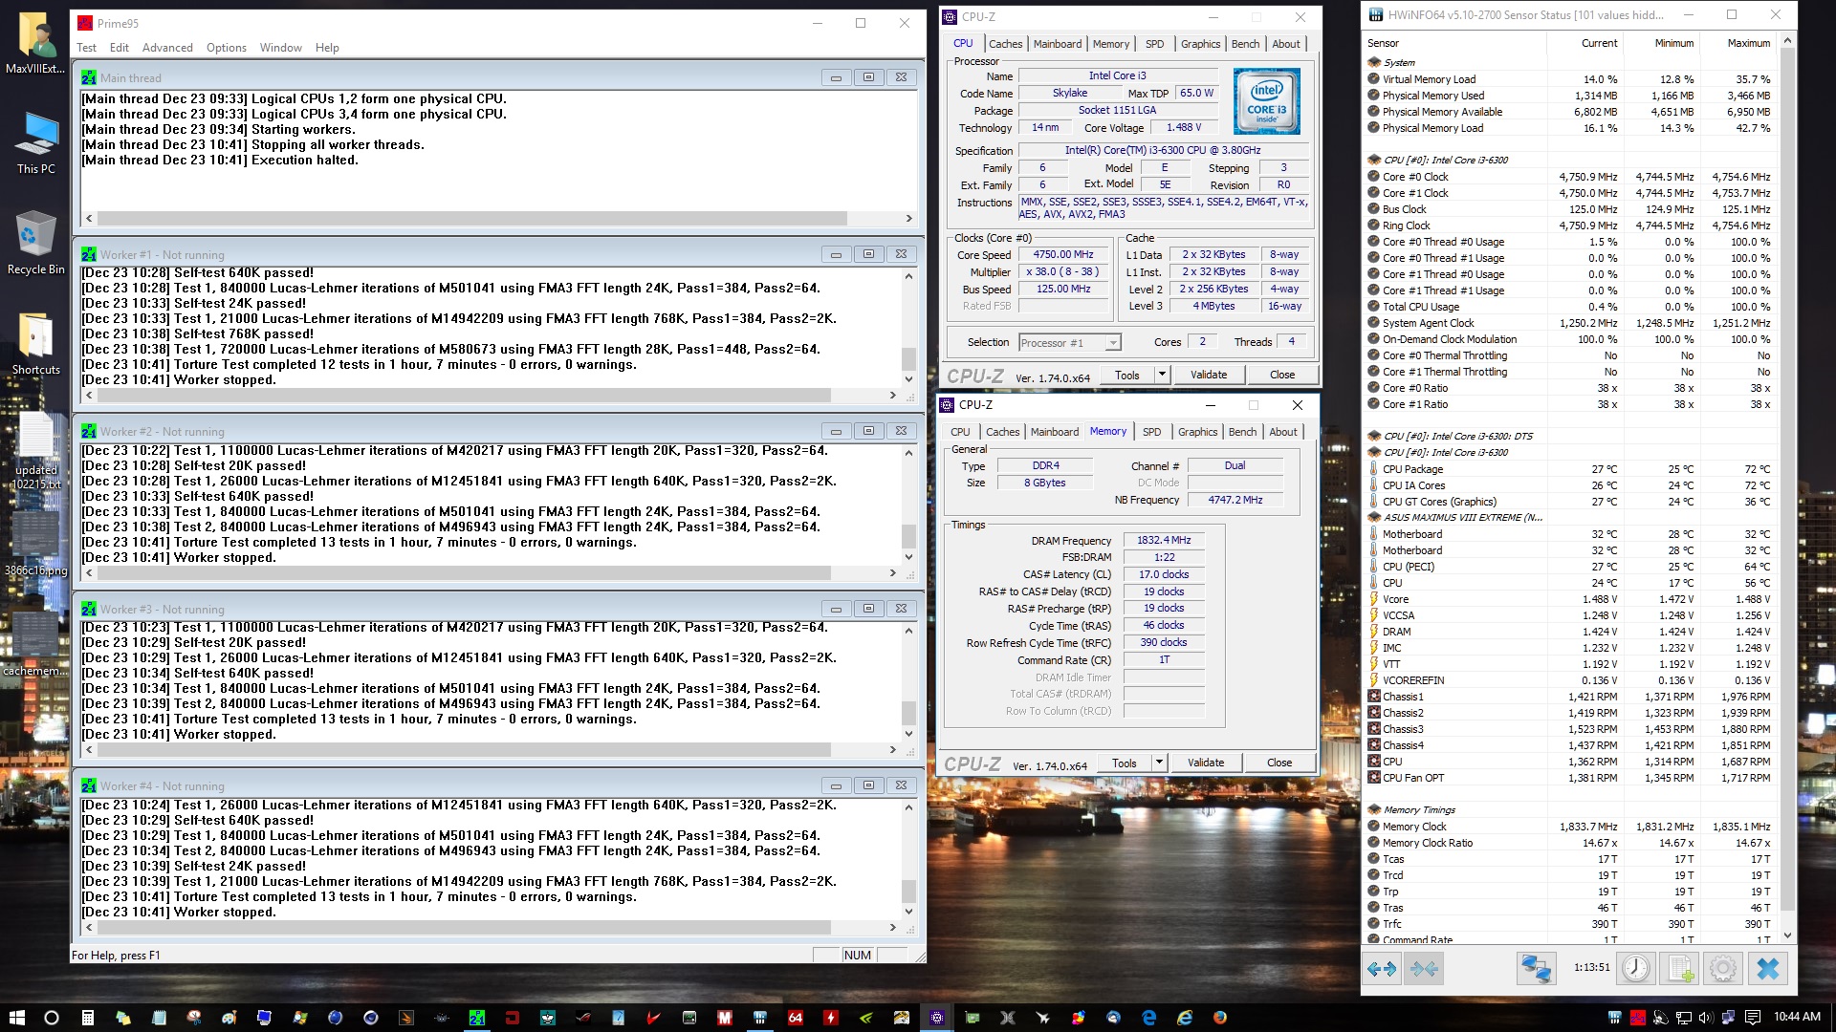The height and width of the screenshot is (1032, 1836).
Task: Open Internet Explorer from taskbar
Action: (1185, 1018)
